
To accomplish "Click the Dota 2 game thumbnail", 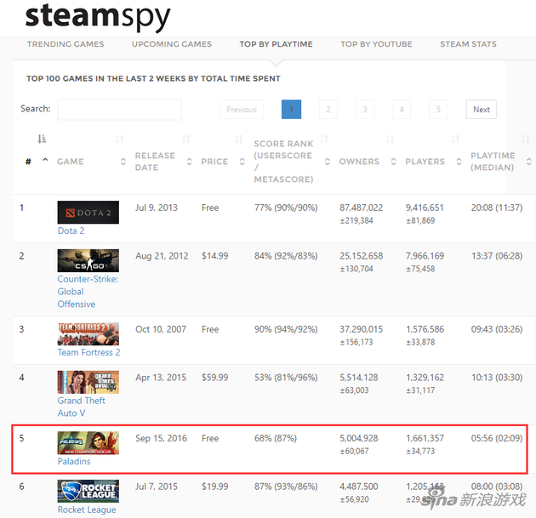I will (x=88, y=212).
